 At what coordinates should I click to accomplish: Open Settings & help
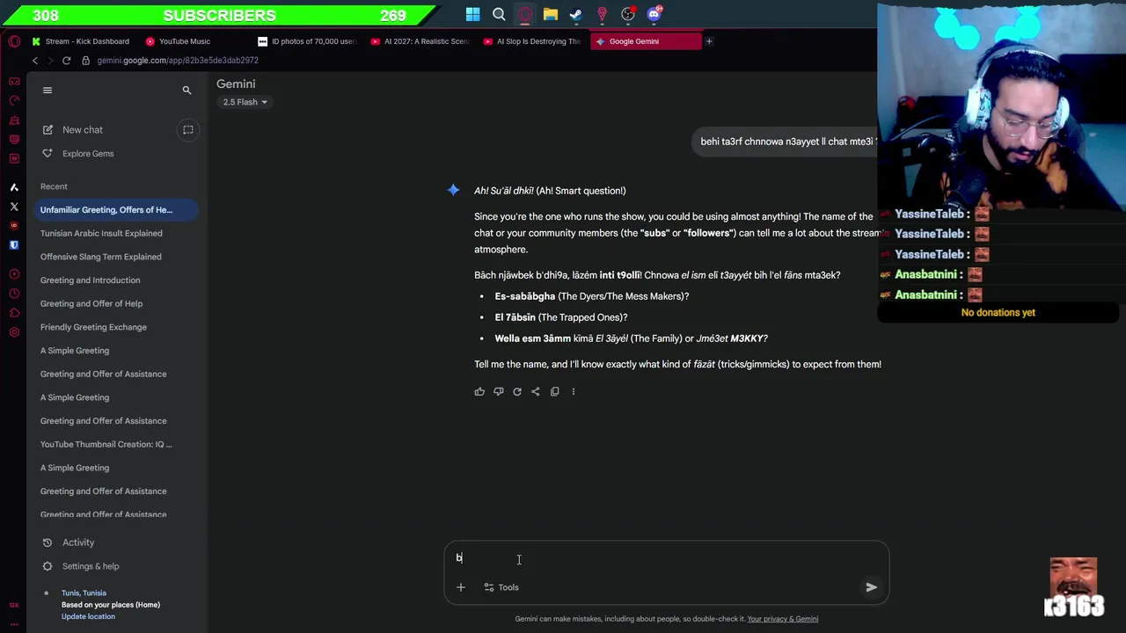[91, 566]
